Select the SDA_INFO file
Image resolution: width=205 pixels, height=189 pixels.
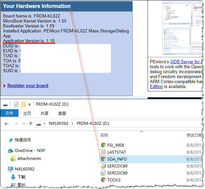151,159
